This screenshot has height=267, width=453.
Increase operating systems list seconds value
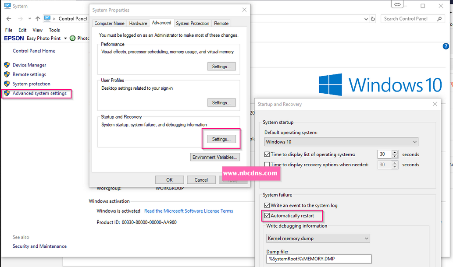pyautogui.click(x=395, y=152)
